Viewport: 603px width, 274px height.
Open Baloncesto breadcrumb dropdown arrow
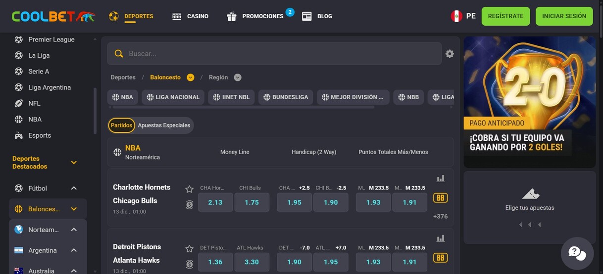[191, 78]
